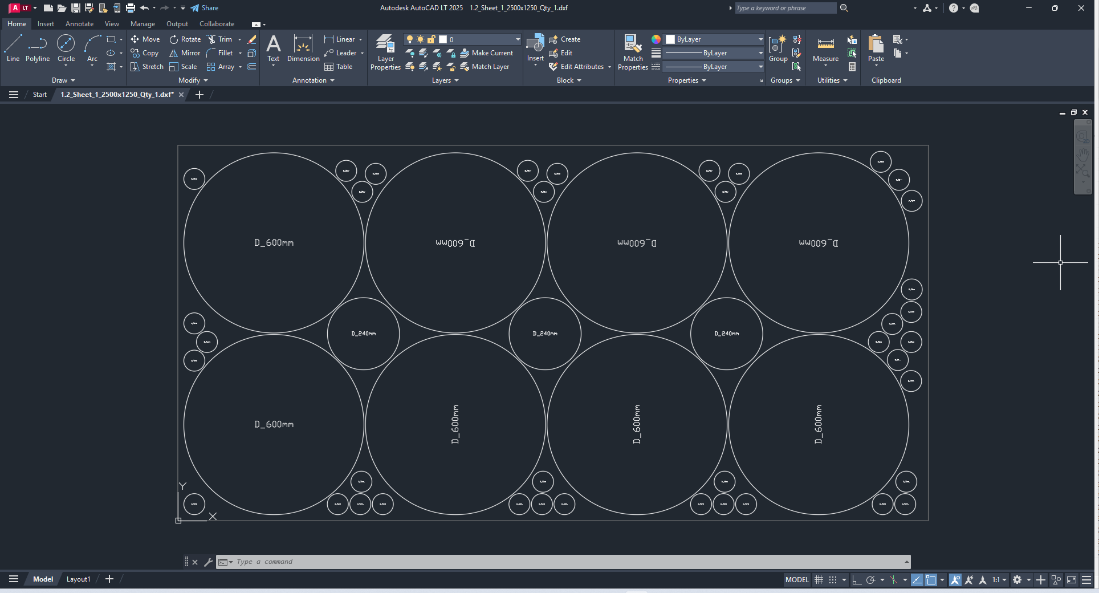
Task: Use the Rotate tool
Action: pyautogui.click(x=185, y=39)
